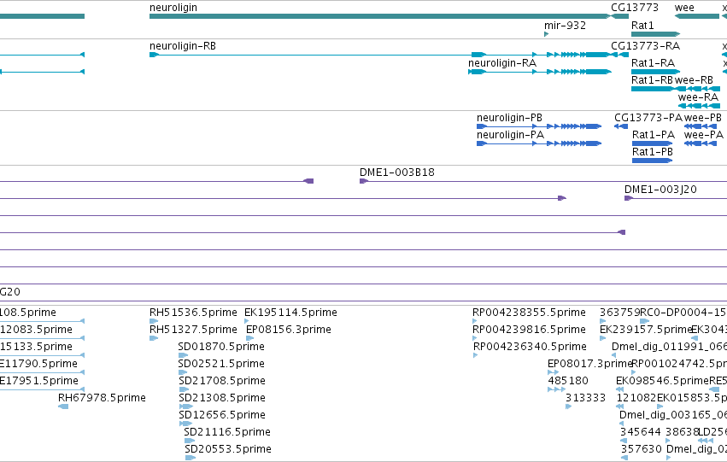Screen dimensions: 727x462
Task: Click the 357630 feature label
Action: [642, 449]
